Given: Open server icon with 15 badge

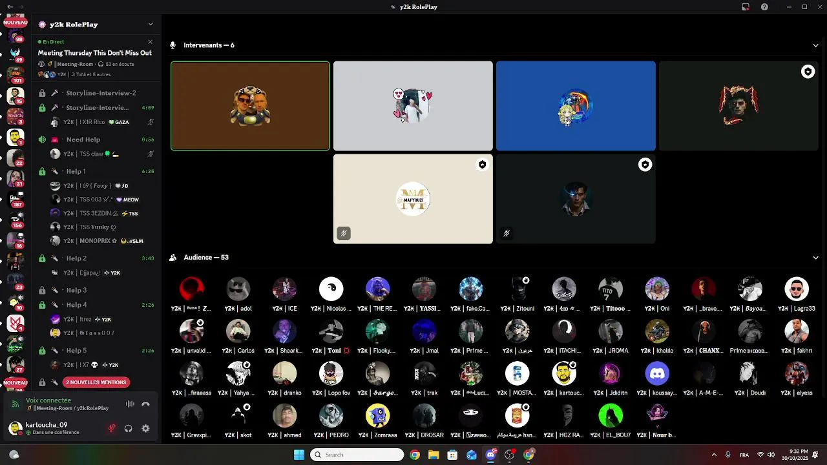Looking at the screenshot, I should (x=16, y=96).
